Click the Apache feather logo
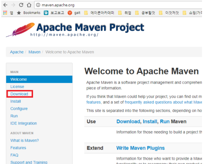 click(x=20, y=30)
